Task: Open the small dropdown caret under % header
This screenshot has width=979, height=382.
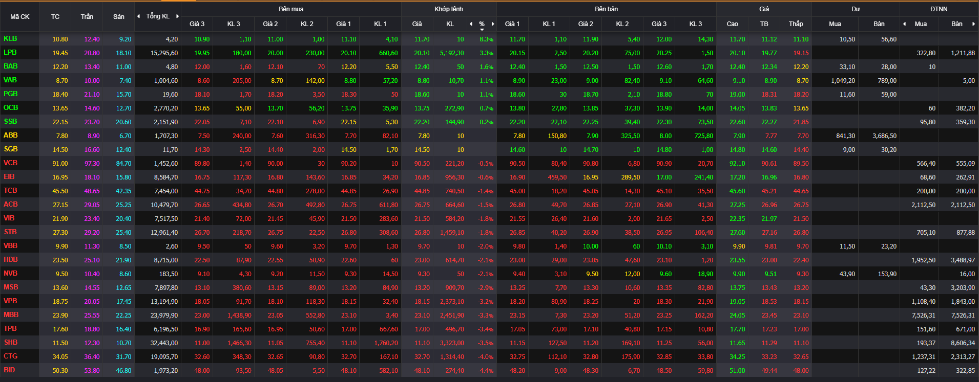Action: [x=482, y=30]
